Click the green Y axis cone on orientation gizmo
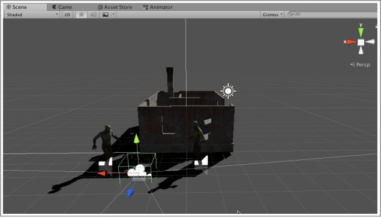Screen dimensions: 381x218 click(361, 32)
